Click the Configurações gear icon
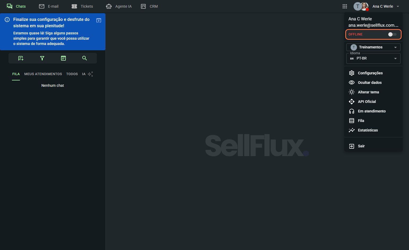This screenshot has width=409, height=250. tap(352, 73)
